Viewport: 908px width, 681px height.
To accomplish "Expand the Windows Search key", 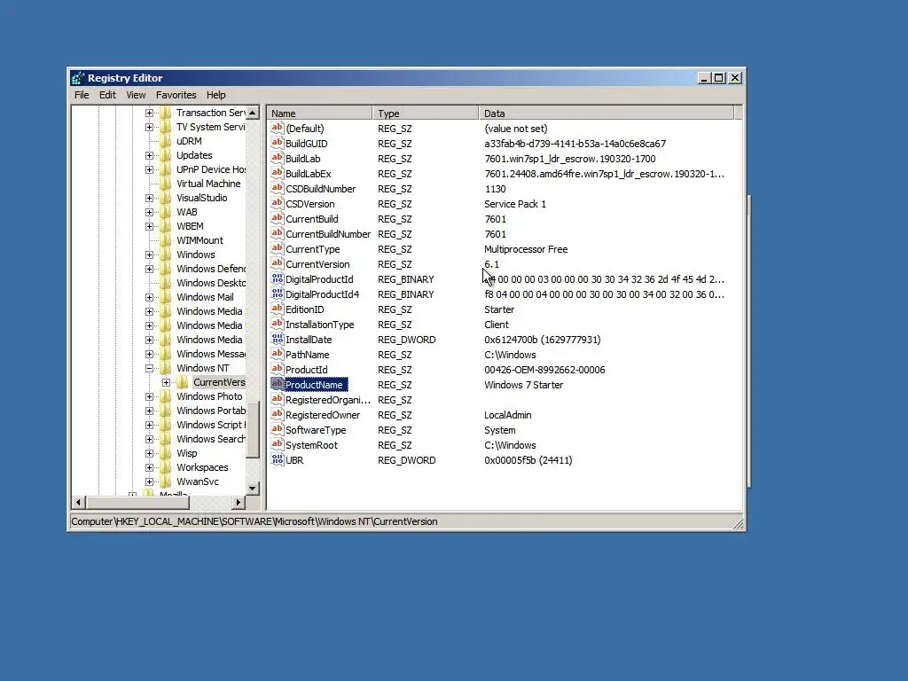I will pyautogui.click(x=149, y=439).
